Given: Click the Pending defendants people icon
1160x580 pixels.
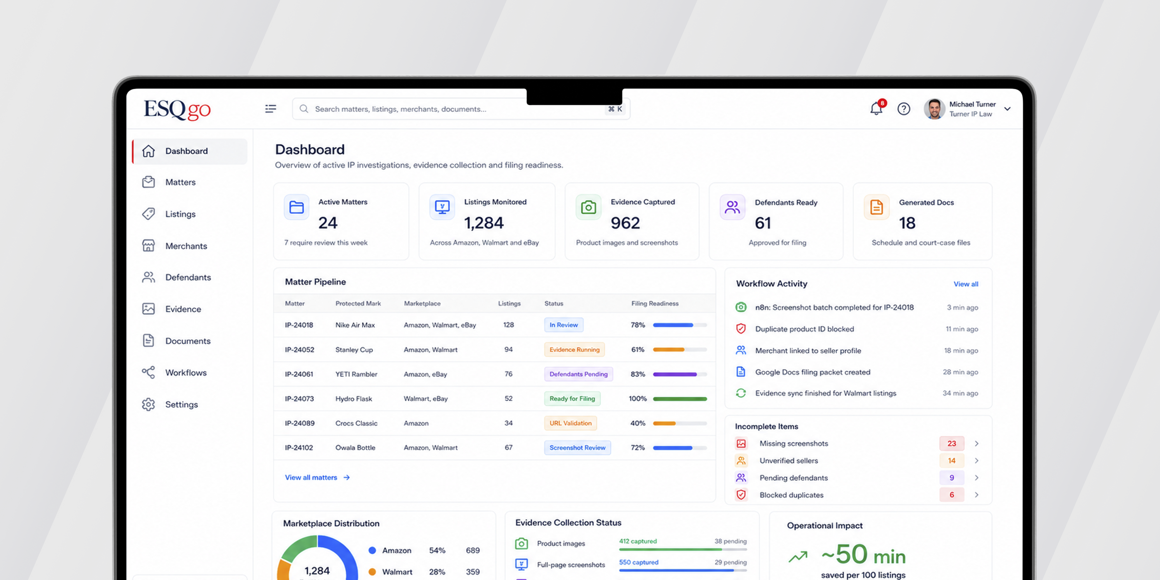Looking at the screenshot, I should pos(741,477).
